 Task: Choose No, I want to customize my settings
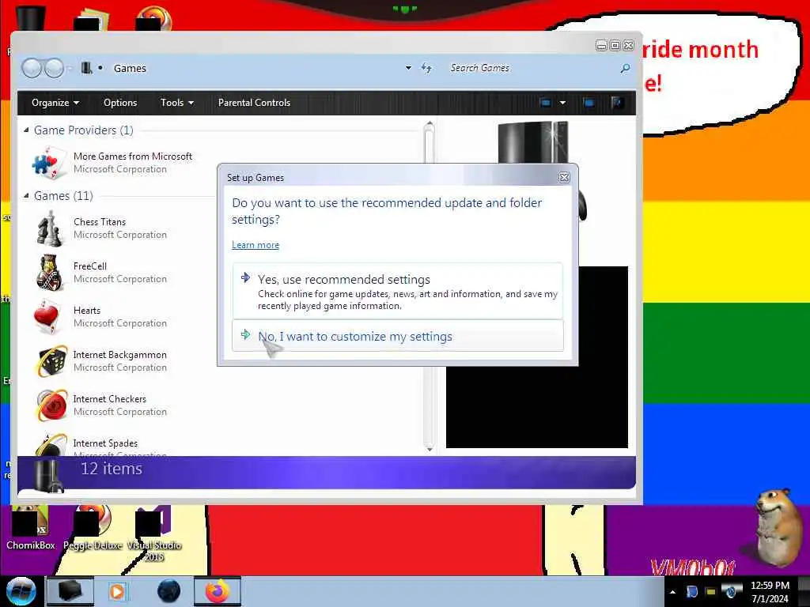point(397,336)
